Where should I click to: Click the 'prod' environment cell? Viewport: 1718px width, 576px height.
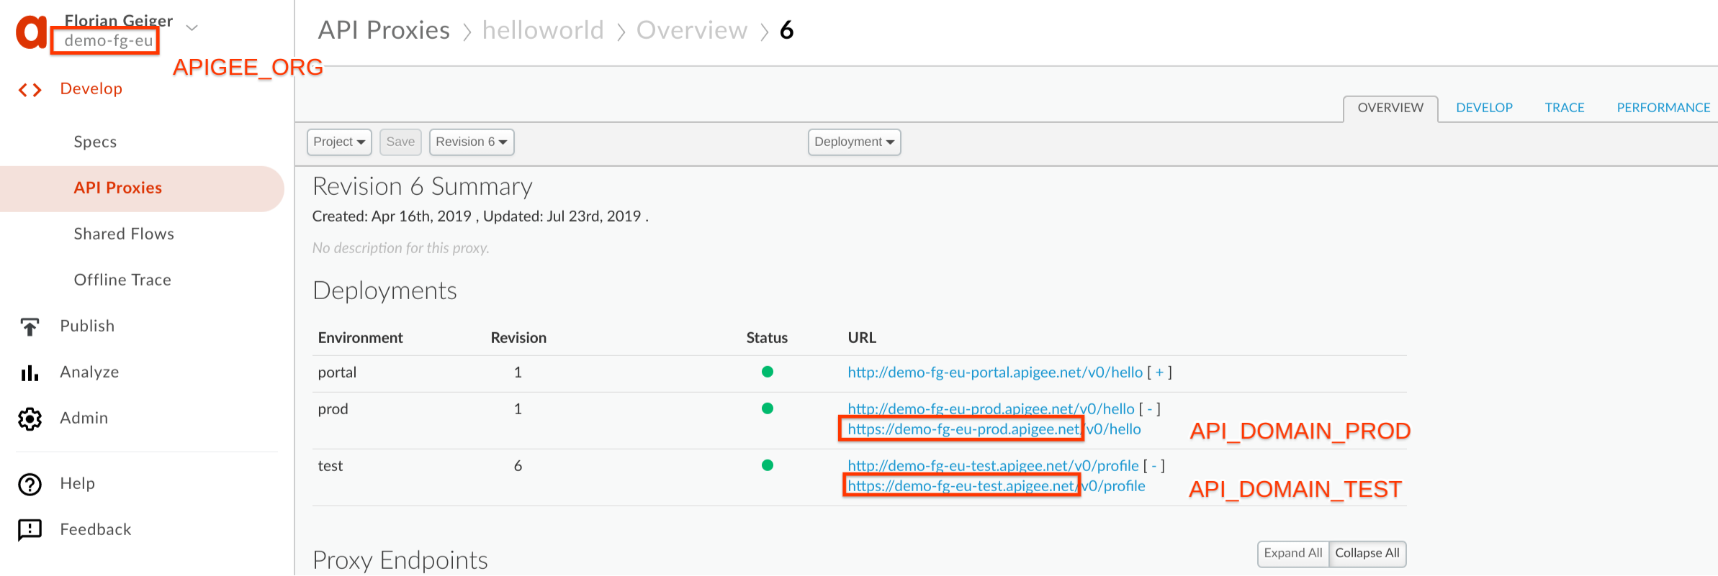click(x=333, y=409)
